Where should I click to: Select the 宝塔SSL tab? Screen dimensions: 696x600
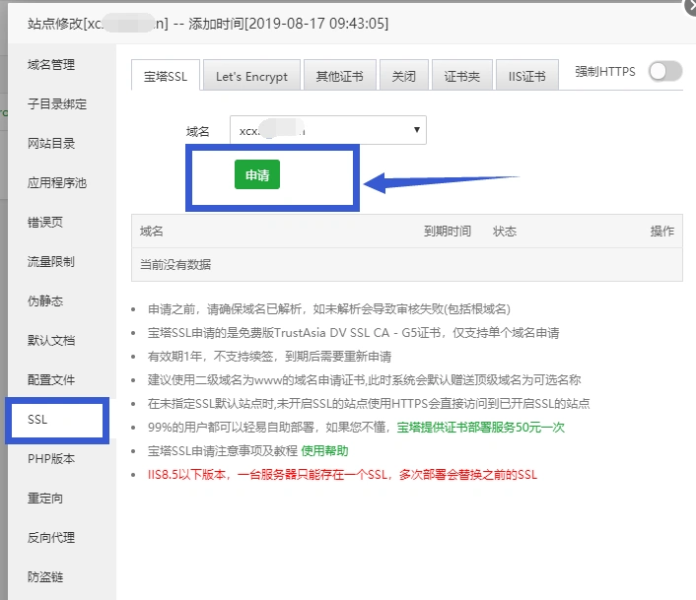(166, 76)
